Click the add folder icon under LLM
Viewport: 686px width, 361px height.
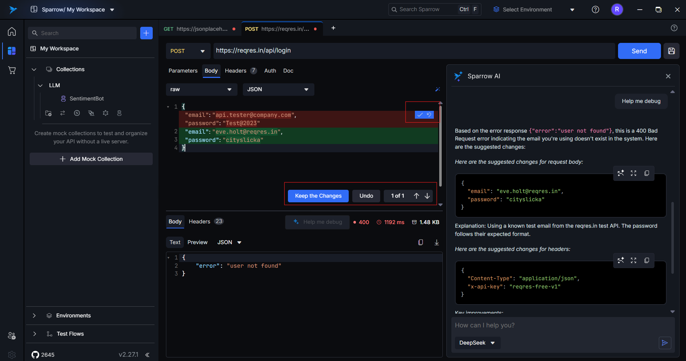point(48,113)
